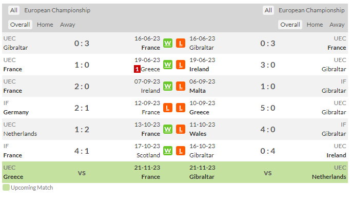The height and width of the screenshot is (205, 350).
Task: Select left European Championship filter
Action: coord(57,10)
